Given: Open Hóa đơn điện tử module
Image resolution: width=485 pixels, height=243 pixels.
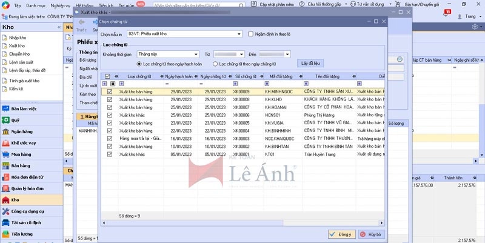Looking at the screenshot, I should click(28, 177).
